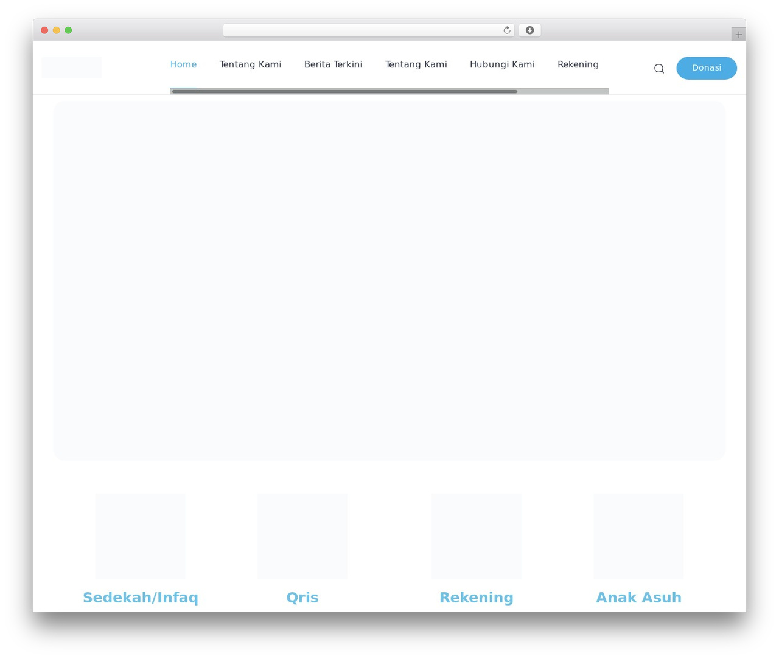Reload the page with refresh icon
This screenshot has width=779, height=659.
(507, 30)
